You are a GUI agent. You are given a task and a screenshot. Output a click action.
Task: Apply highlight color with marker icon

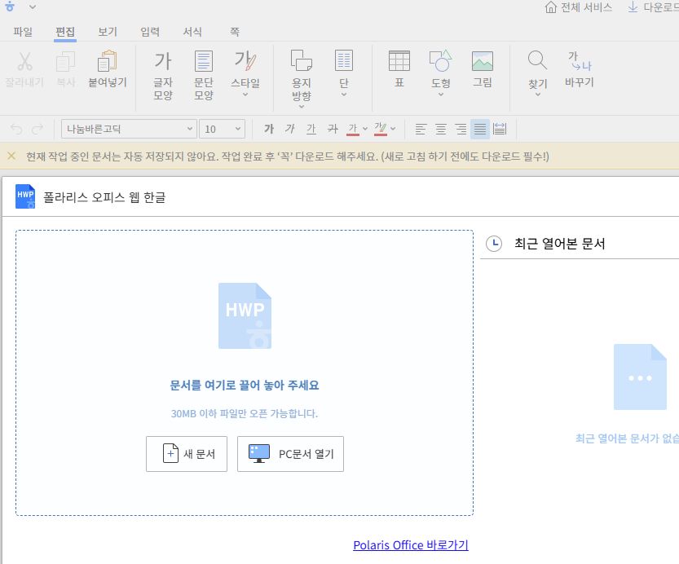point(381,129)
